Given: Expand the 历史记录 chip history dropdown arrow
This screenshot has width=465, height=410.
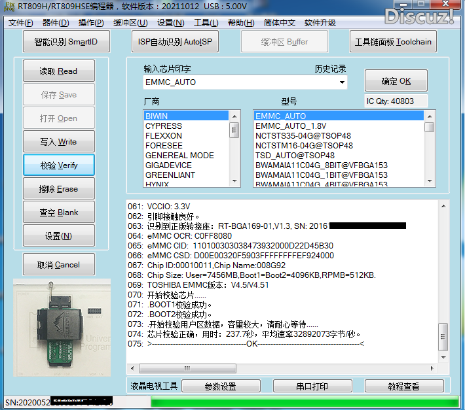Looking at the screenshot, I should (x=343, y=82).
